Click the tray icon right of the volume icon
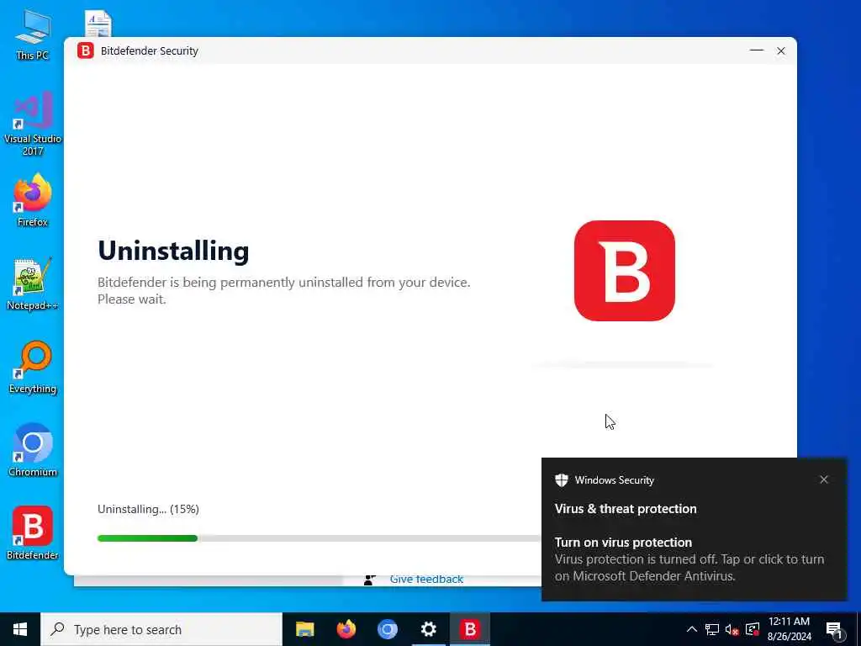Image resolution: width=861 pixels, height=646 pixels. tap(753, 629)
